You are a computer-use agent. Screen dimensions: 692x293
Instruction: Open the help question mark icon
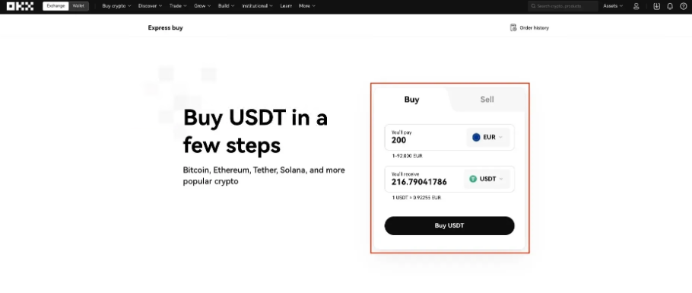683,6
